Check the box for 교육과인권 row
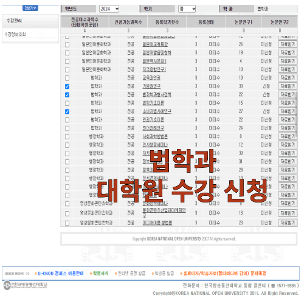 pyautogui.click(x=67, y=78)
